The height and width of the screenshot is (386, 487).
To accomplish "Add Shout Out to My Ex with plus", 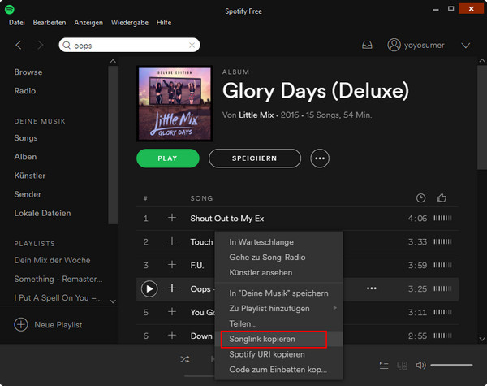I will (172, 218).
